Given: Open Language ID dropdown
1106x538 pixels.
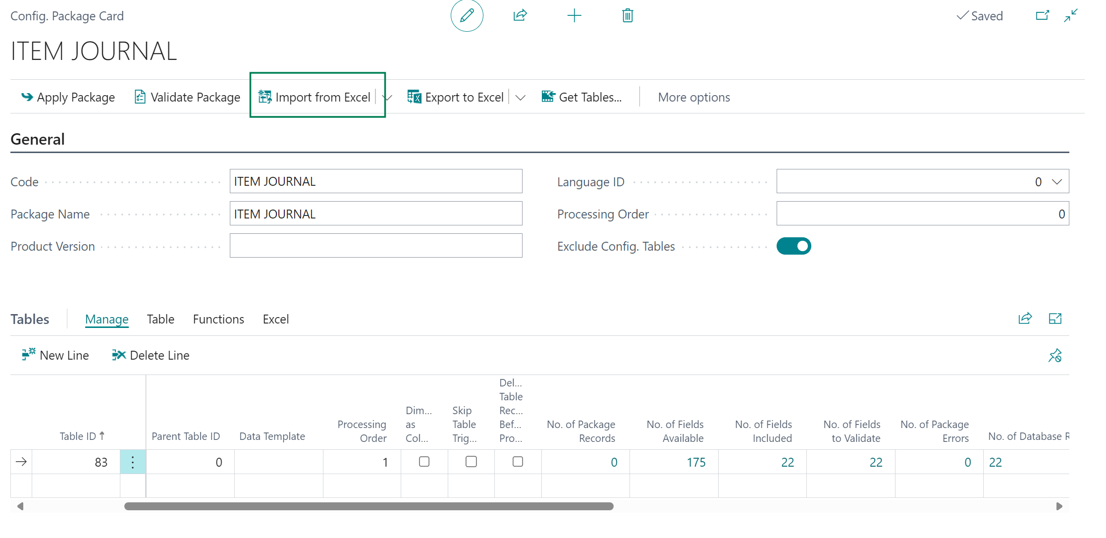Looking at the screenshot, I should [1057, 182].
